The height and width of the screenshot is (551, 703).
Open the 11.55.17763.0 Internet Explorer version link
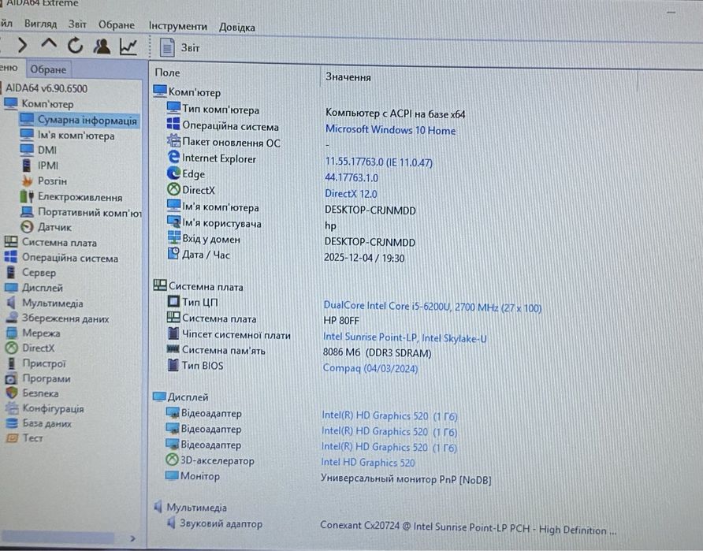[x=378, y=162]
